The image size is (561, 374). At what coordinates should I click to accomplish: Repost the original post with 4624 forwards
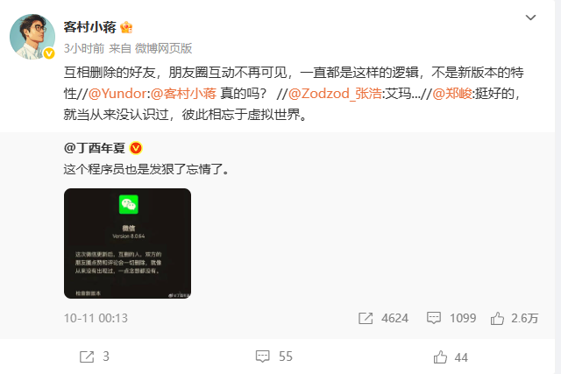[383, 318]
